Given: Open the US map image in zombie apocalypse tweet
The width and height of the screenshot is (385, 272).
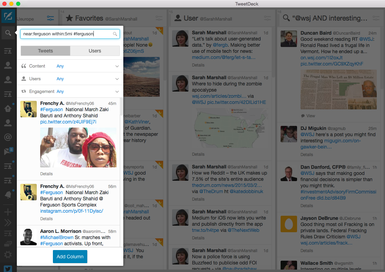Looking at the screenshot, I should pyautogui.click(x=230, y=128).
